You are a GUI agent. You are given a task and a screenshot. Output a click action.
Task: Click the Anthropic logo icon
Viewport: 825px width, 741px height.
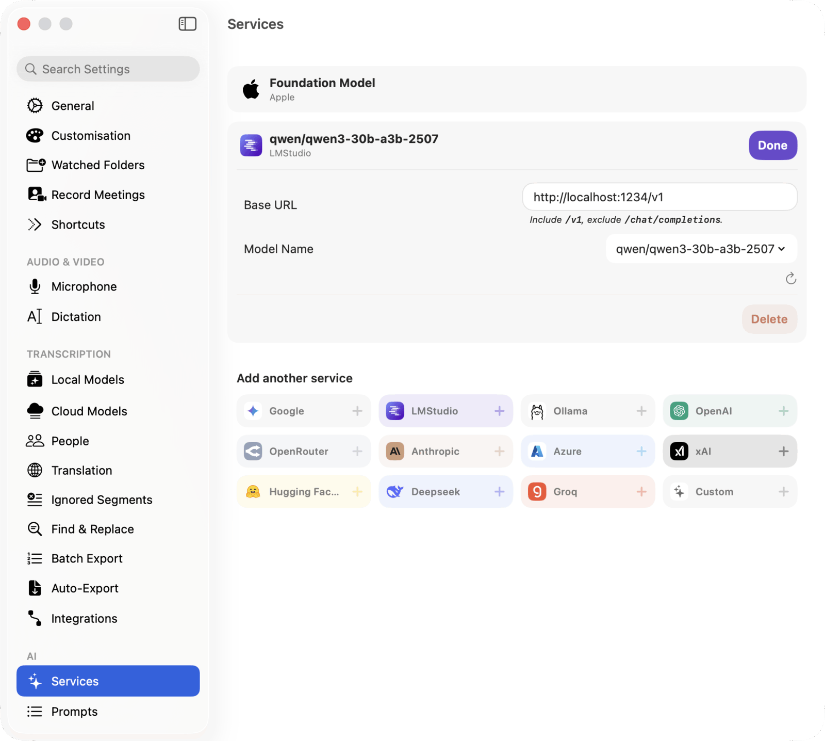tap(395, 451)
